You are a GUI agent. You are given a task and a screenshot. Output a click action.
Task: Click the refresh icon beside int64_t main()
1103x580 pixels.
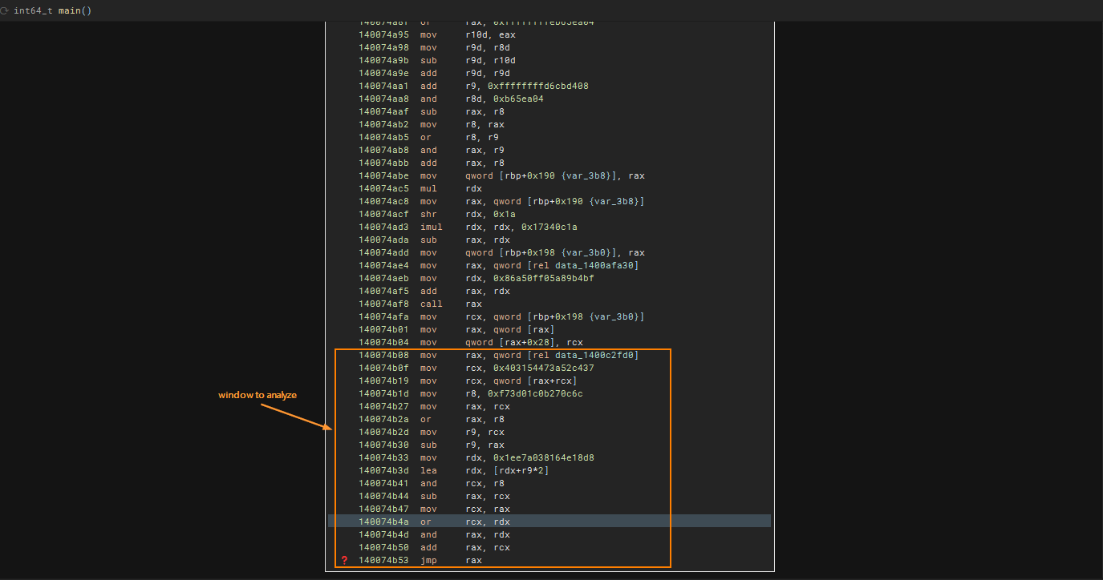coord(6,11)
